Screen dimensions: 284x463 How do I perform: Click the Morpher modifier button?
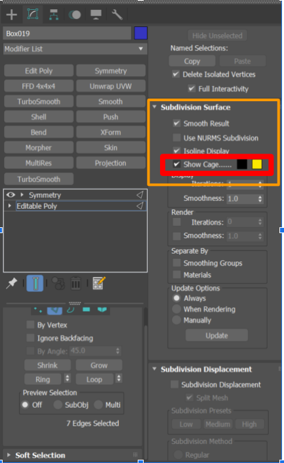pos(39,148)
